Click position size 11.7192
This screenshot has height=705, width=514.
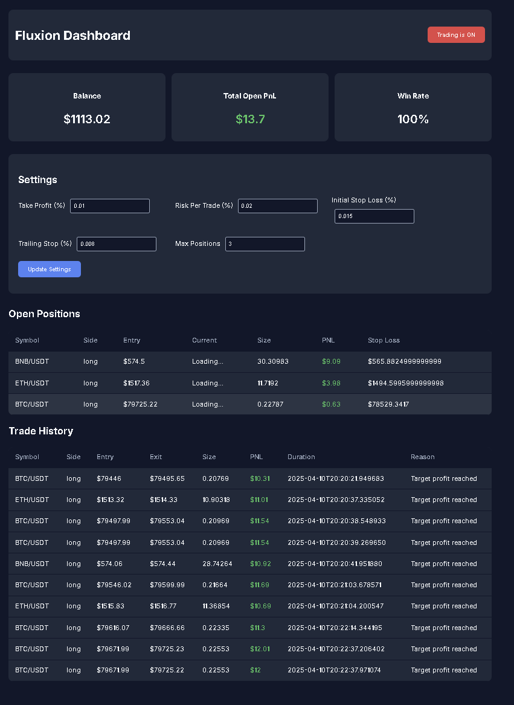(268, 382)
